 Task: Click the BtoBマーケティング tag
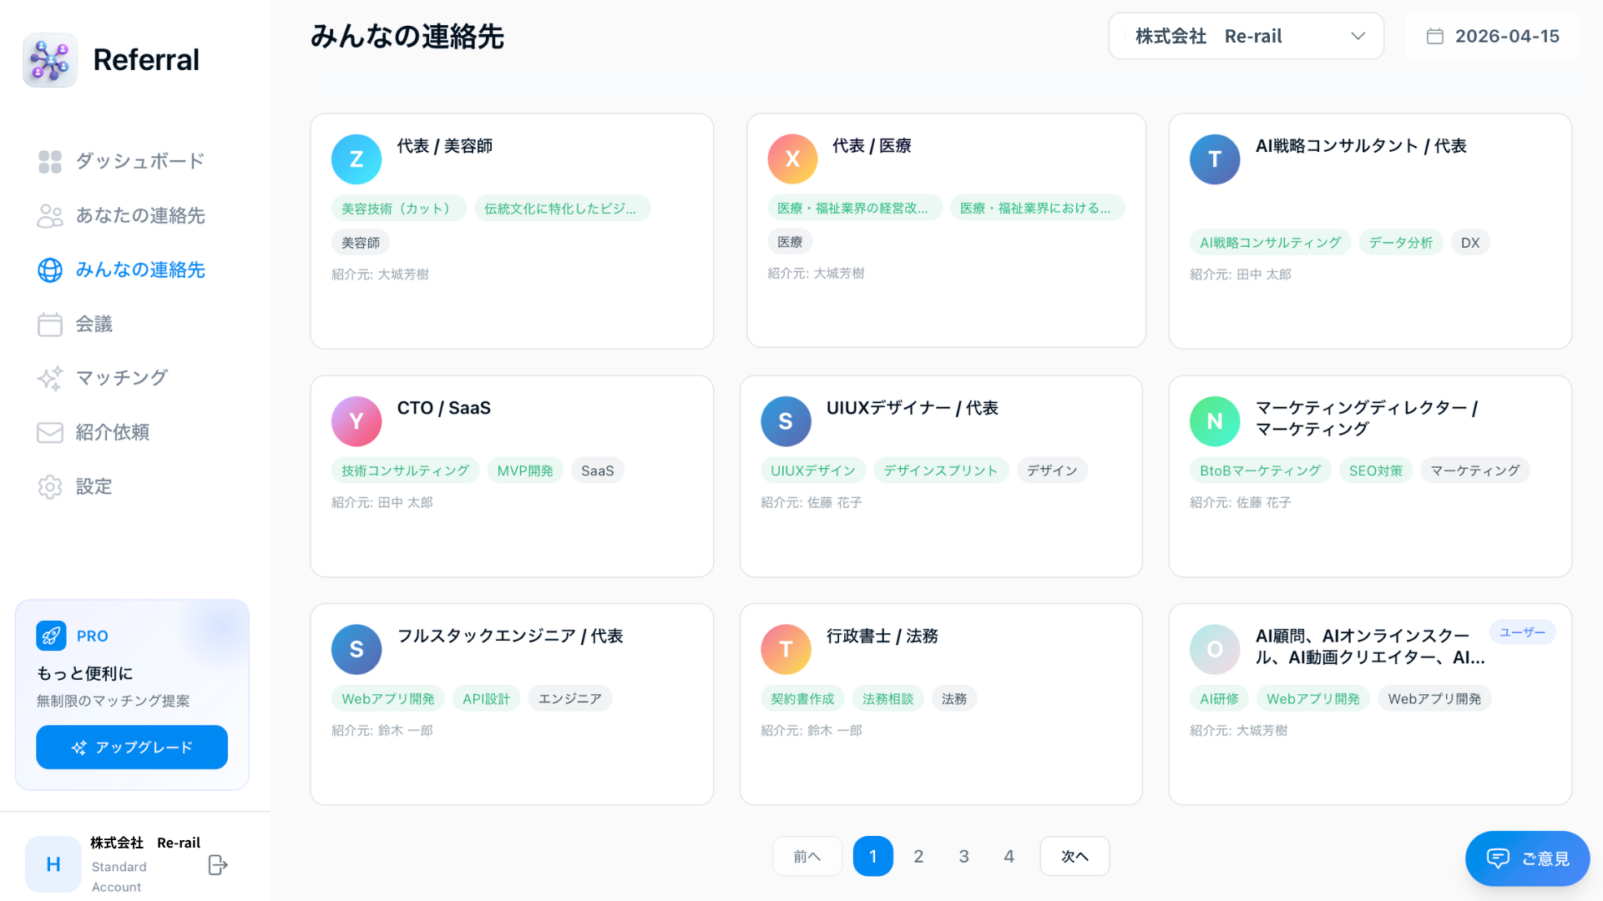tap(1260, 471)
